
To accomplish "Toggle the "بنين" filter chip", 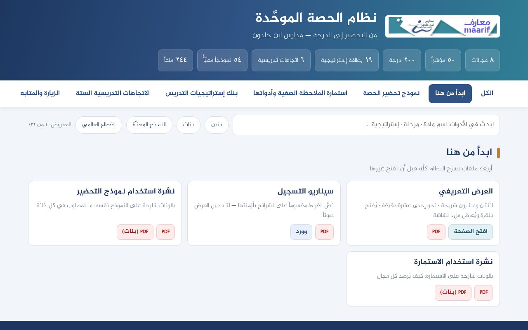I will (217, 125).
